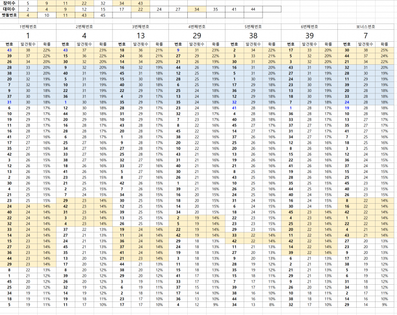Click large number 13 under 3번째번호
This screenshot has height=315, width=397.
(x=141, y=36)
